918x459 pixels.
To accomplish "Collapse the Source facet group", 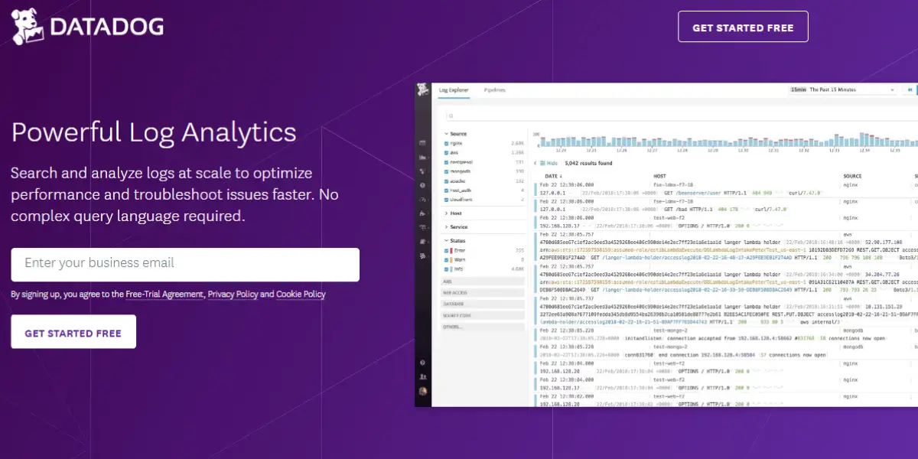I will tap(455, 134).
